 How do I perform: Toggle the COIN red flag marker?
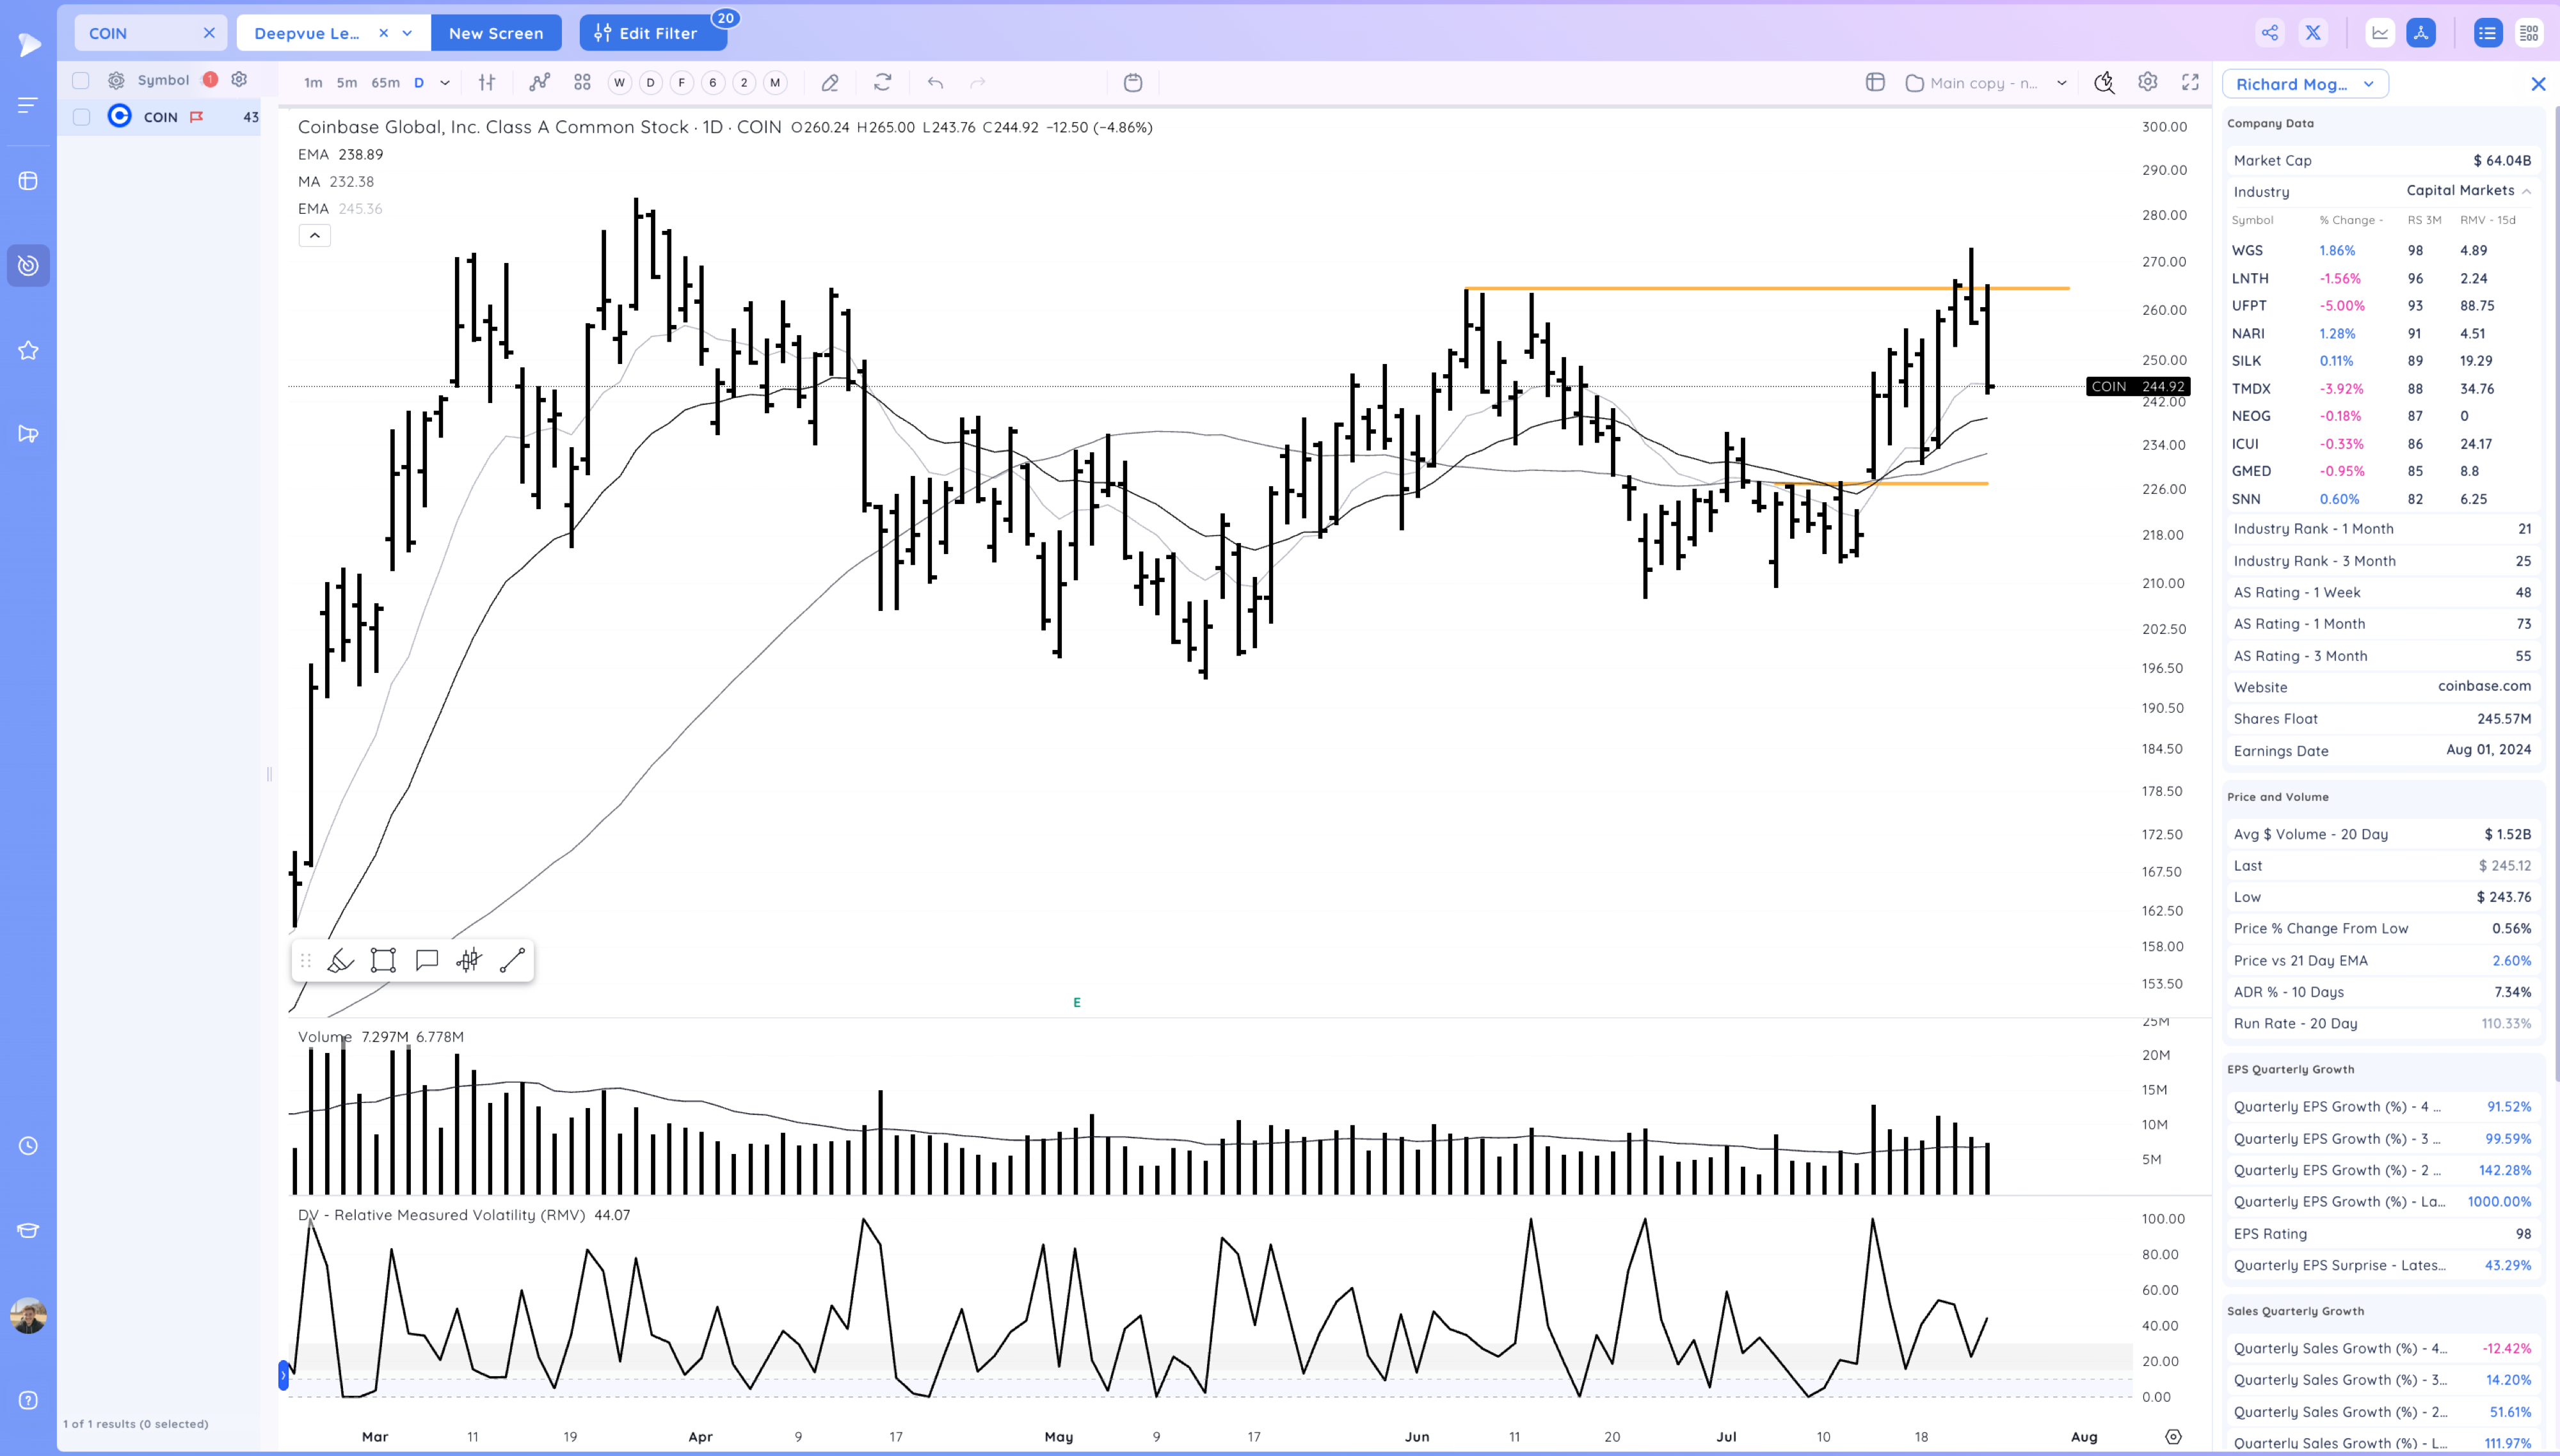click(x=197, y=117)
